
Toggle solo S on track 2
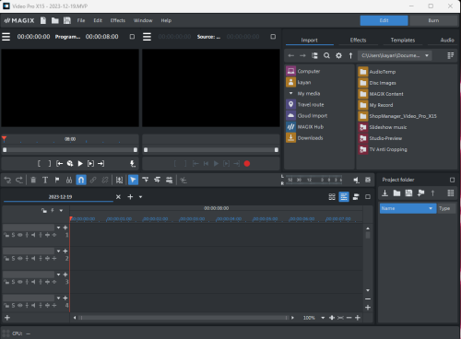[x=13, y=259]
